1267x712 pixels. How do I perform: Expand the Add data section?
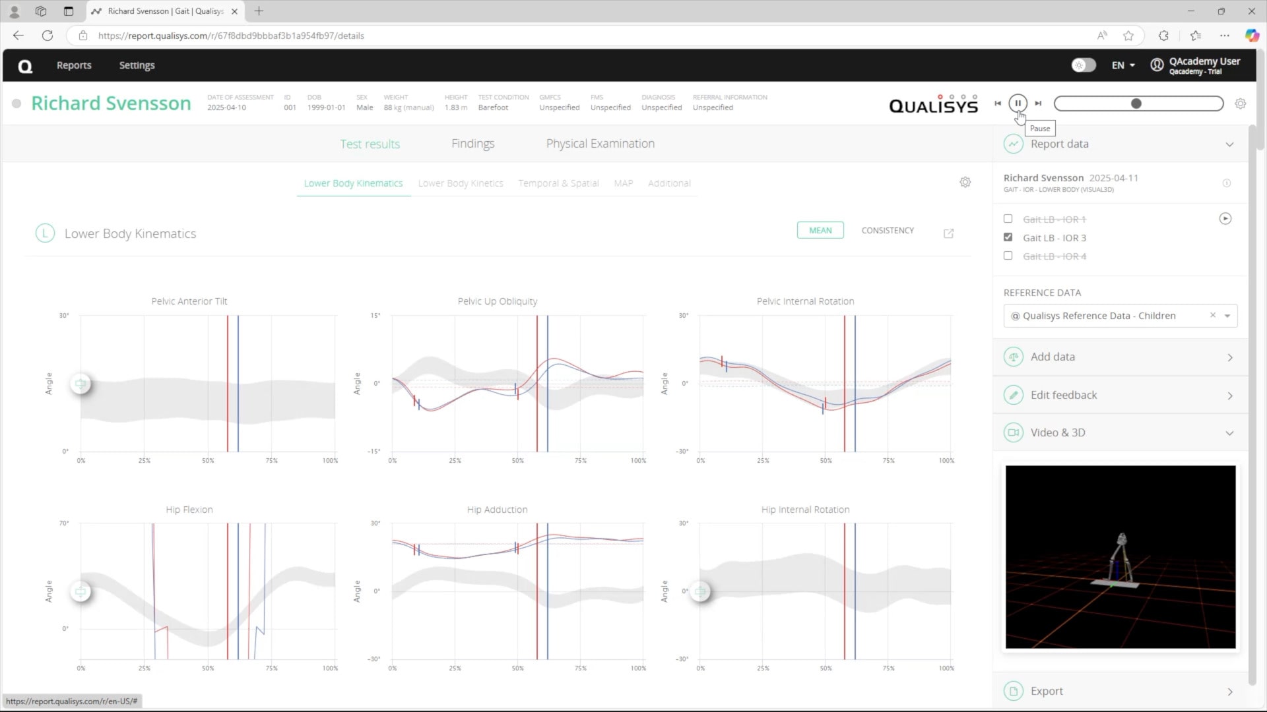tap(1229, 357)
